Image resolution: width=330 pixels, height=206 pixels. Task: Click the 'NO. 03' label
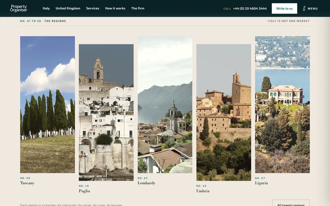click(x=142, y=178)
